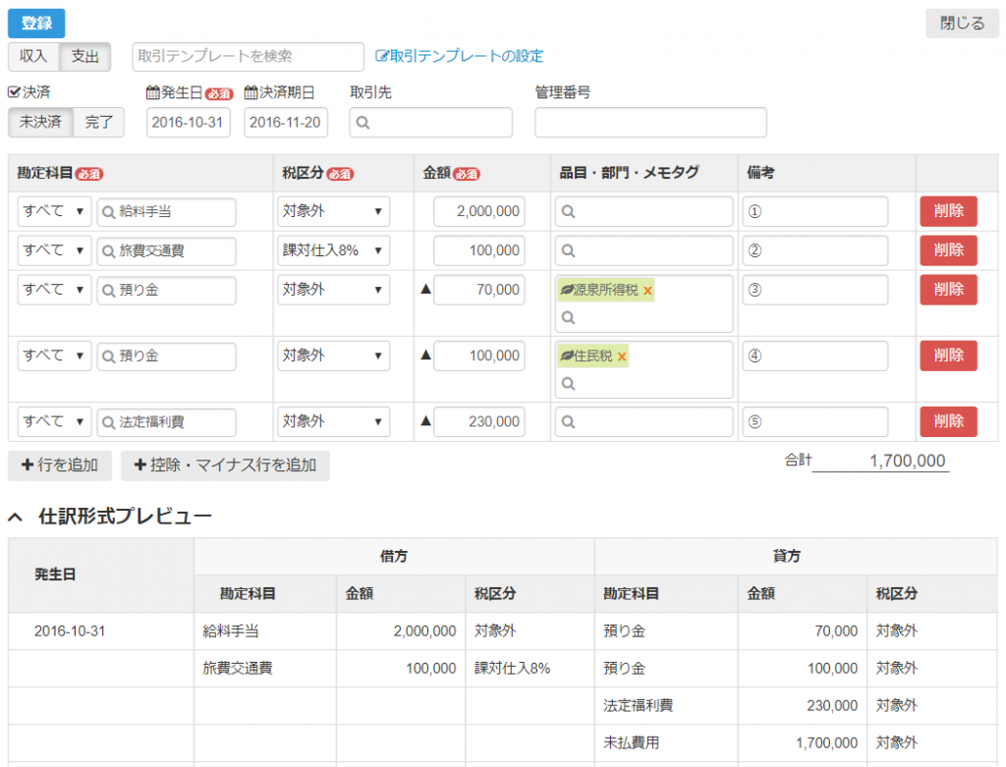Open すべて dropdown in 給料手当 row

[54, 211]
